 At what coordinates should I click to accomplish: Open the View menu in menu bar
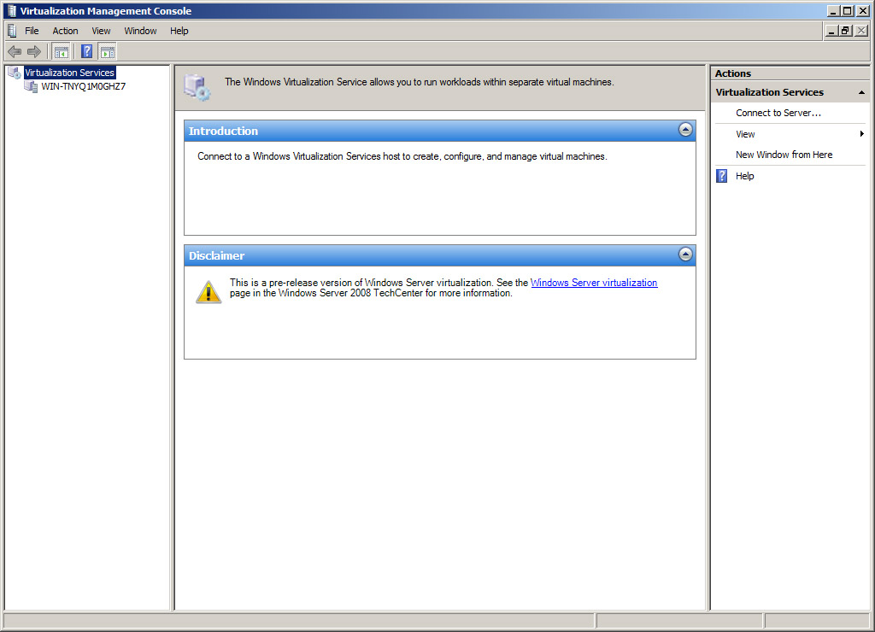pyautogui.click(x=101, y=31)
